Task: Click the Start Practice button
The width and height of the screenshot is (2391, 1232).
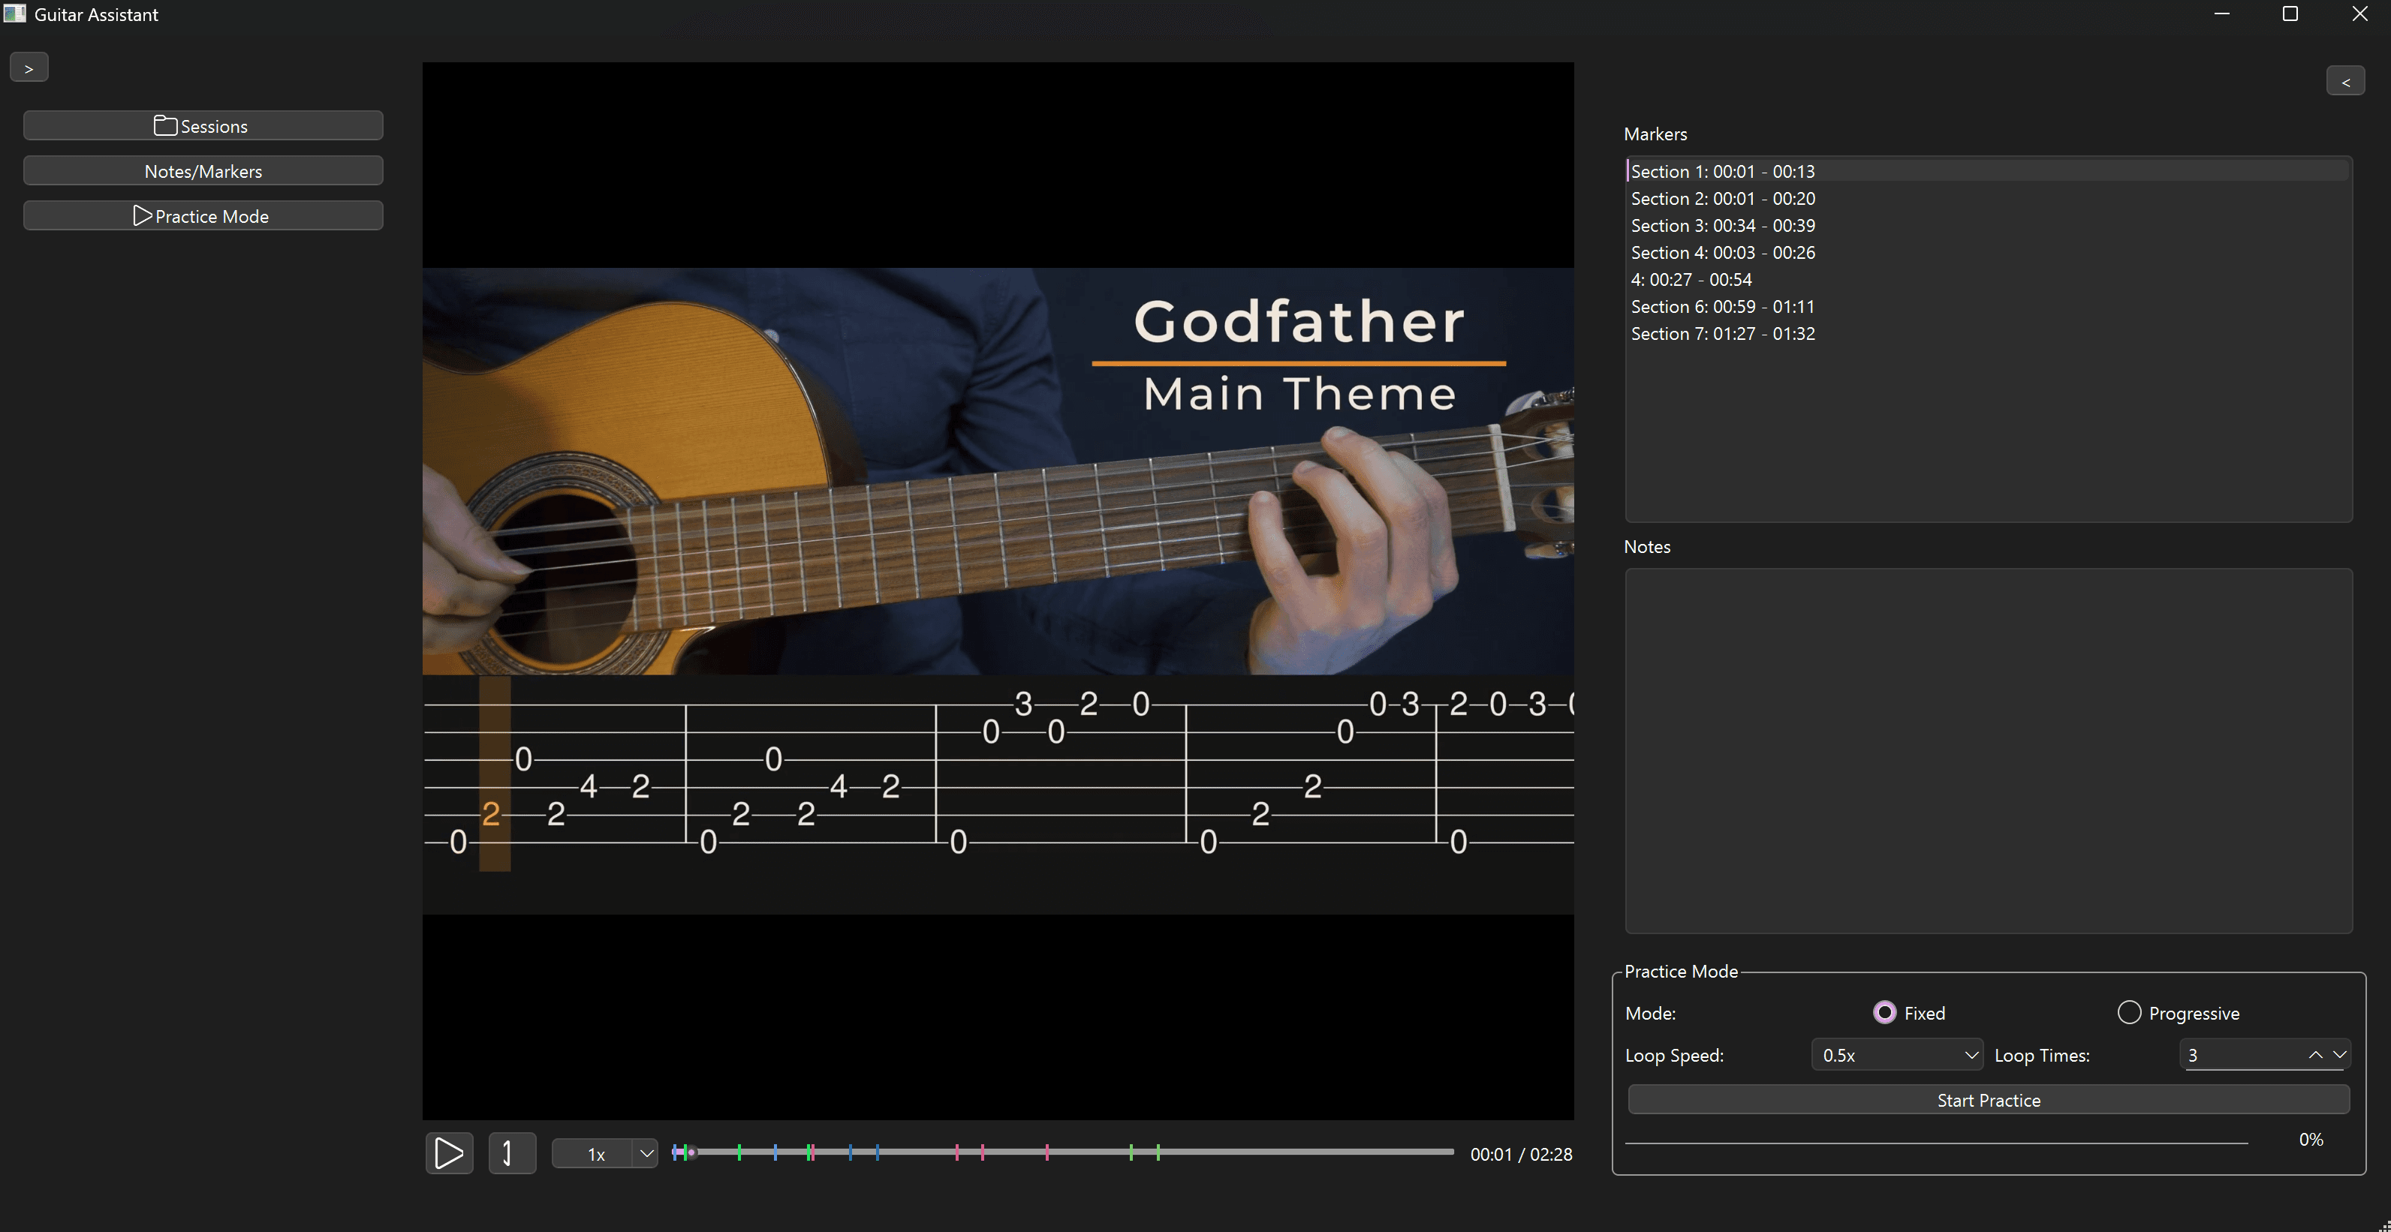Action: coord(1987,1100)
